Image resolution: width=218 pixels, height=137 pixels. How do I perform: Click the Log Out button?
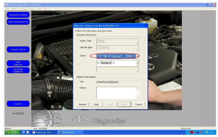coord(18,104)
